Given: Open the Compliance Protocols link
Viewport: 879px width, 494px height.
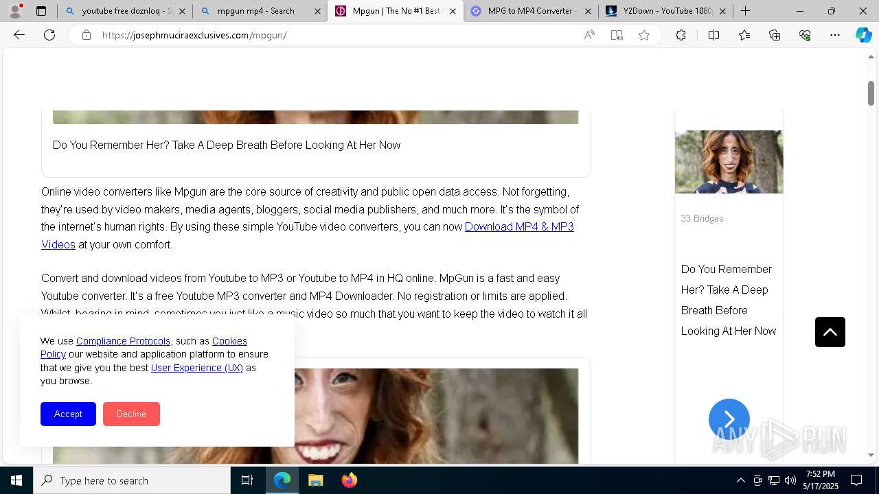Looking at the screenshot, I should pyautogui.click(x=123, y=341).
